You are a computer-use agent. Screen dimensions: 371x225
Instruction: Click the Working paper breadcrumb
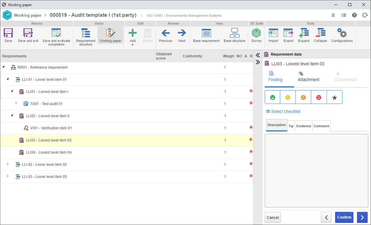tap(28, 16)
